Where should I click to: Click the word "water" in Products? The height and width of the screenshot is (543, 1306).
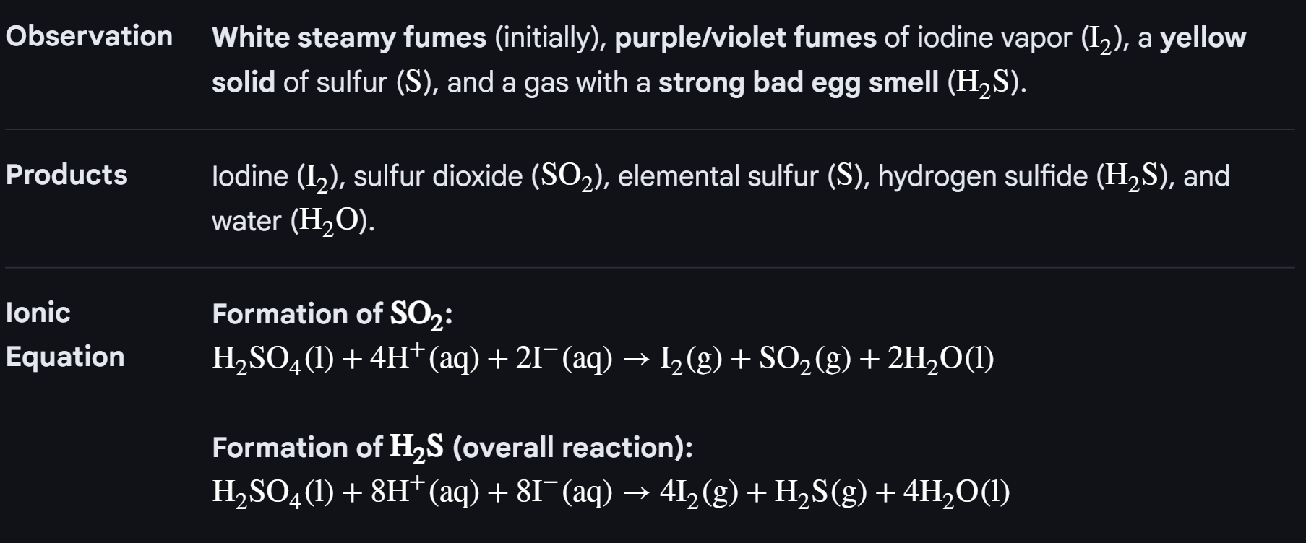246,221
